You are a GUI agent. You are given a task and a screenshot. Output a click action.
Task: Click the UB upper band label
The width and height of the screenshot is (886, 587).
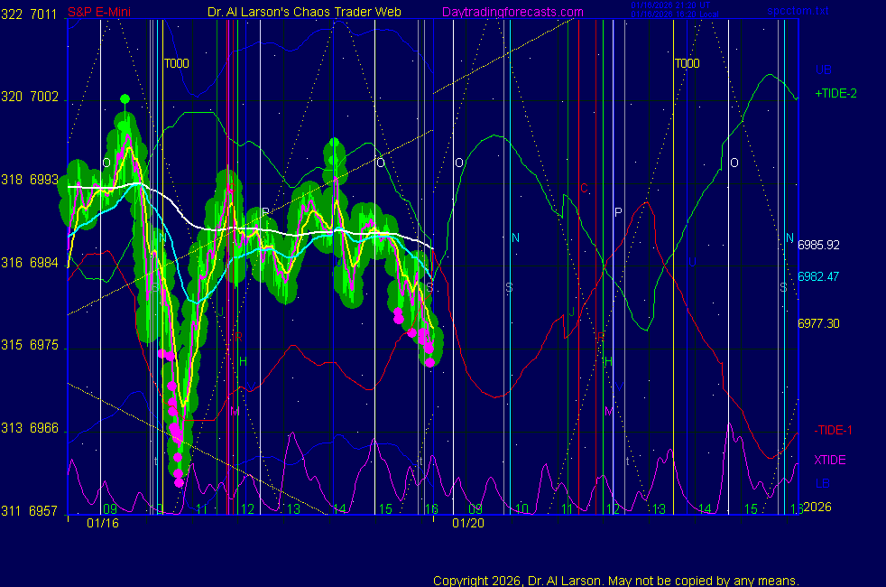coord(823,70)
